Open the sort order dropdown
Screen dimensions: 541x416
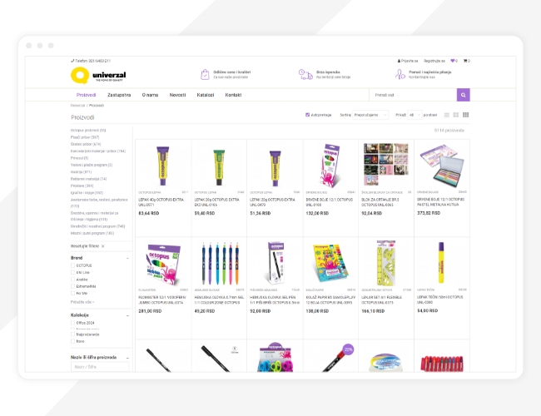370,115
